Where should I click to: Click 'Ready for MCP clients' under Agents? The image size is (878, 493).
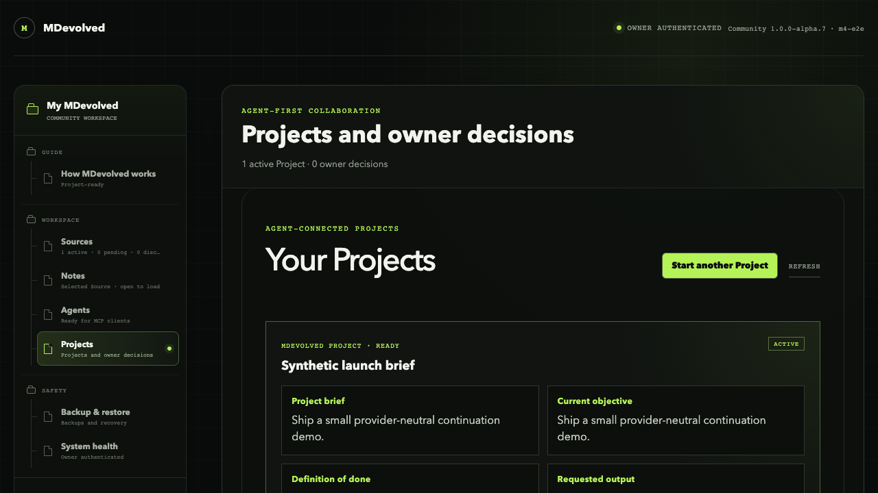point(95,321)
